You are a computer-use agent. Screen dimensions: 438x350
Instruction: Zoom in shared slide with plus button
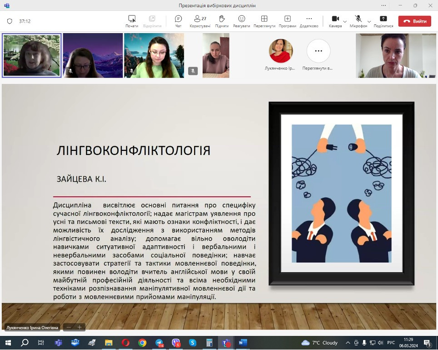[80, 327]
